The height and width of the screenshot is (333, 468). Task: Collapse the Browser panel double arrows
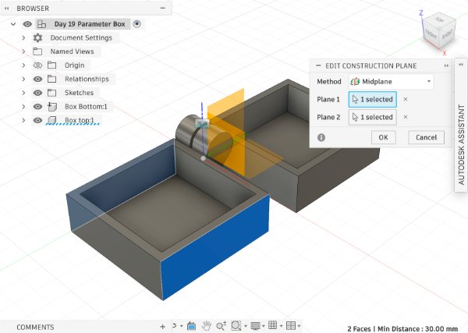[x=6, y=9]
